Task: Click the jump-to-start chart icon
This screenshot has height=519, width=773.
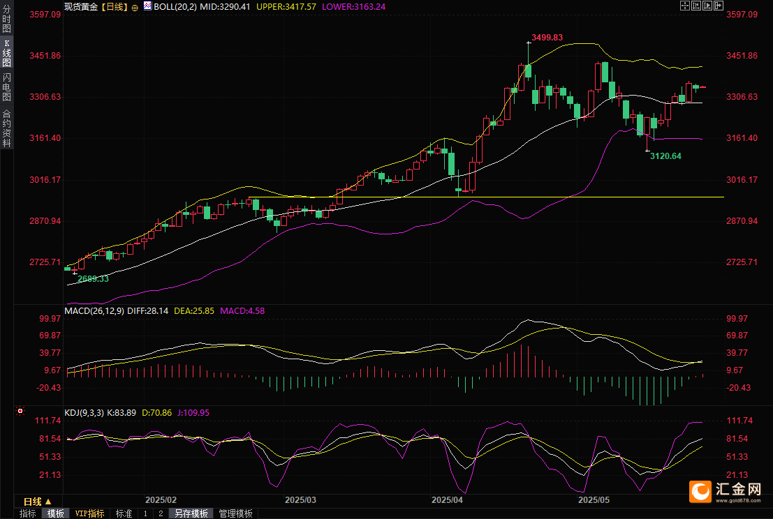Action: [x=696, y=6]
